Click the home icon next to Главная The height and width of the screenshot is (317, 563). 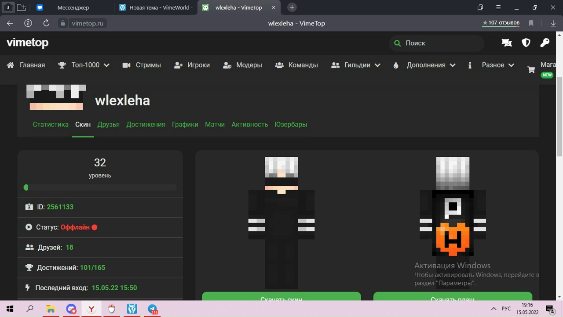10,65
